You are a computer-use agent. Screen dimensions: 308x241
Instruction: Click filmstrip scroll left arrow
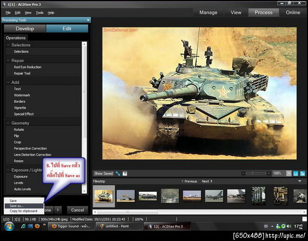pyautogui.click(x=95, y=212)
